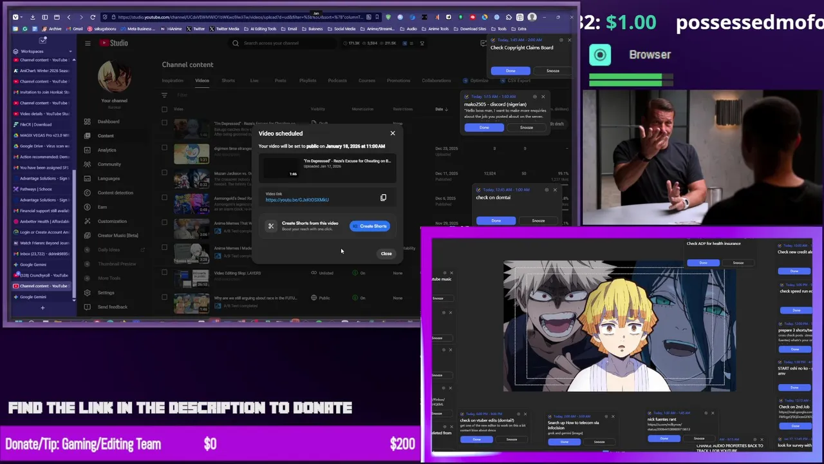824x464 pixels.
Task: Click the search magnifier in Studio search bar
Action: (x=236, y=43)
